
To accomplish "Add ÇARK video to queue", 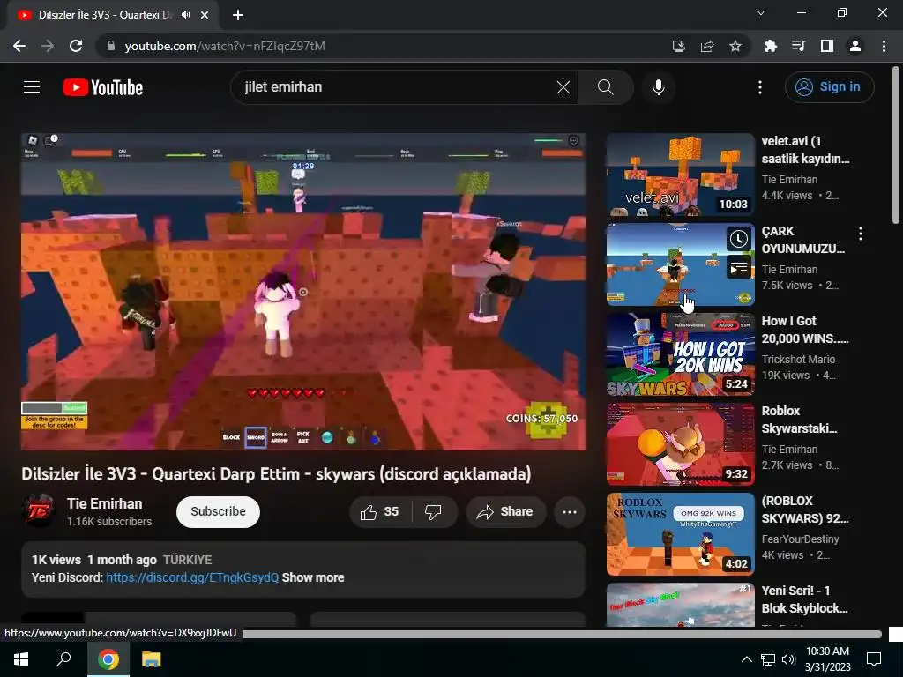I will 739,268.
